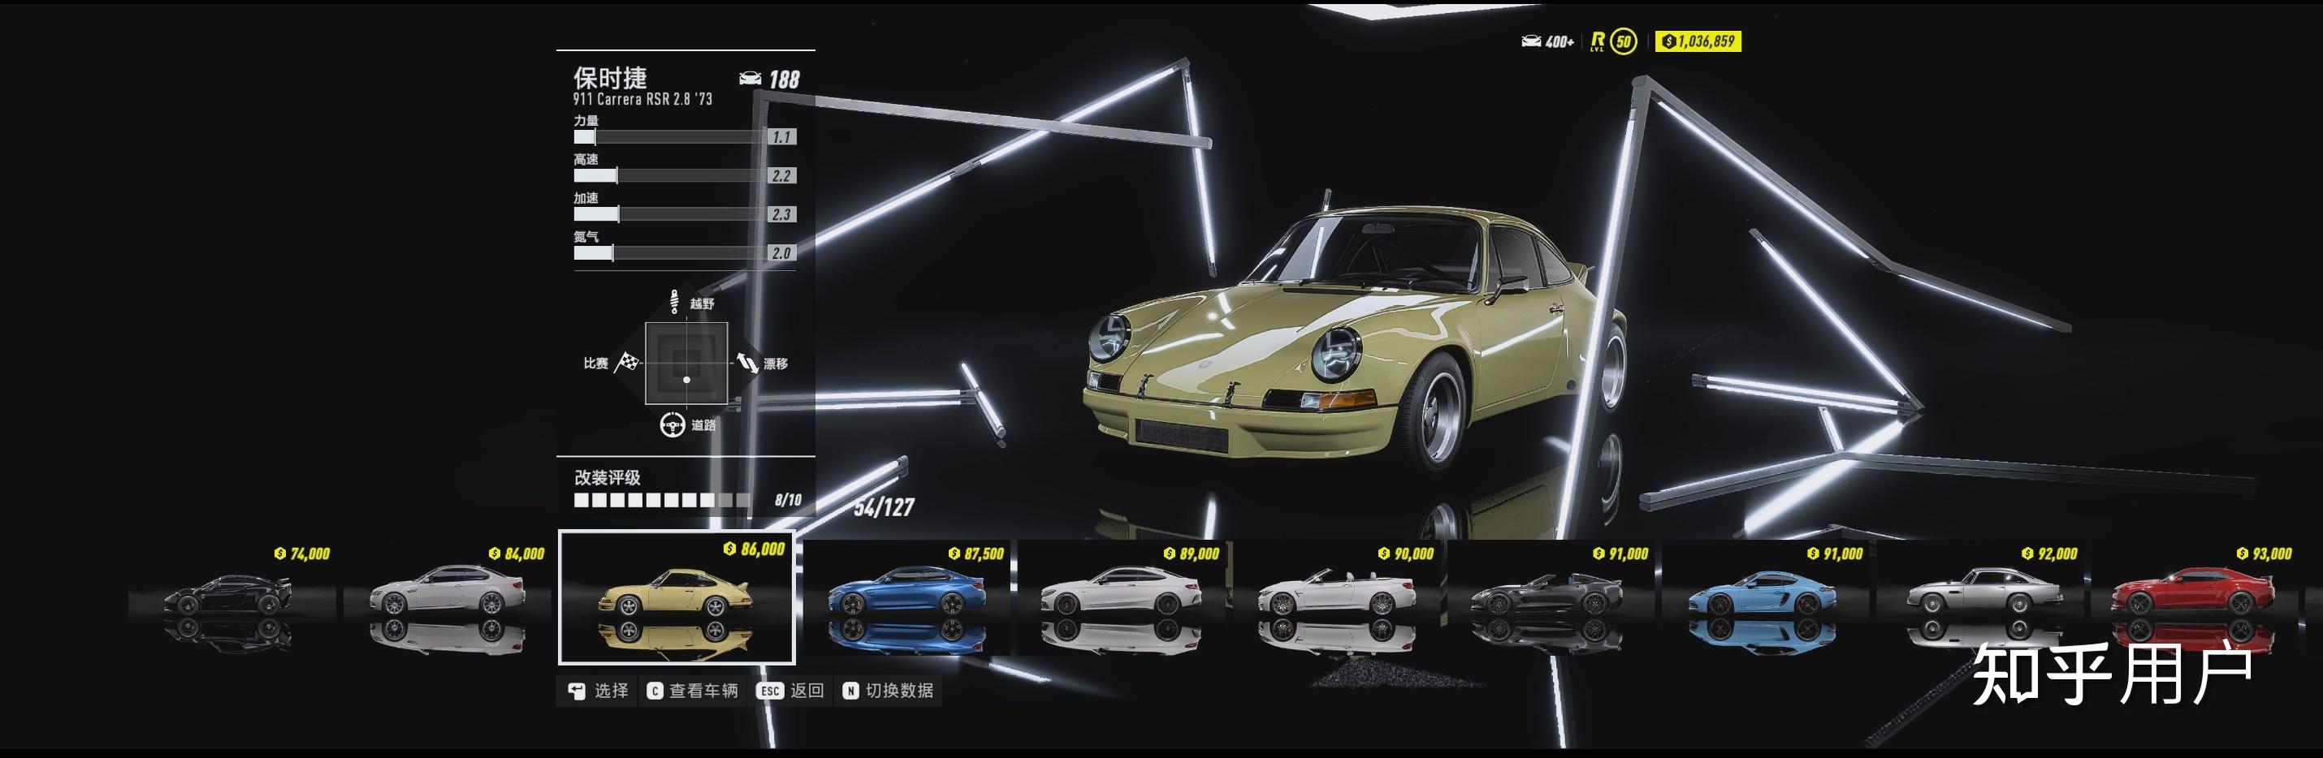Click the 查看车辆 view vehicle button

pyautogui.click(x=693, y=691)
